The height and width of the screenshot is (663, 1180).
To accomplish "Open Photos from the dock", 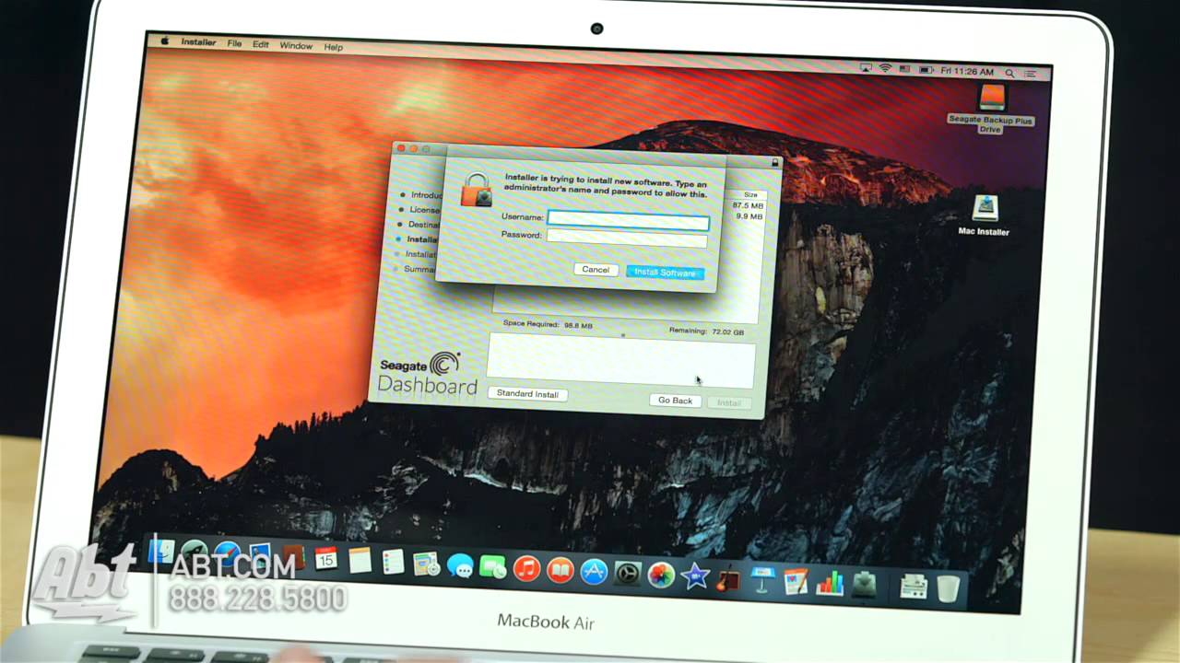I will 661,576.
